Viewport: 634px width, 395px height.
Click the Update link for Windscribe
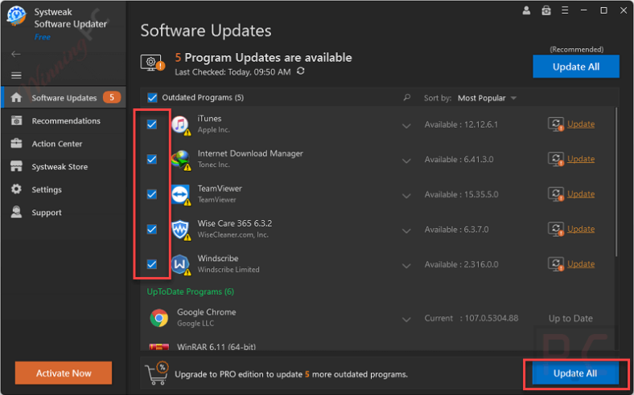coord(581,264)
